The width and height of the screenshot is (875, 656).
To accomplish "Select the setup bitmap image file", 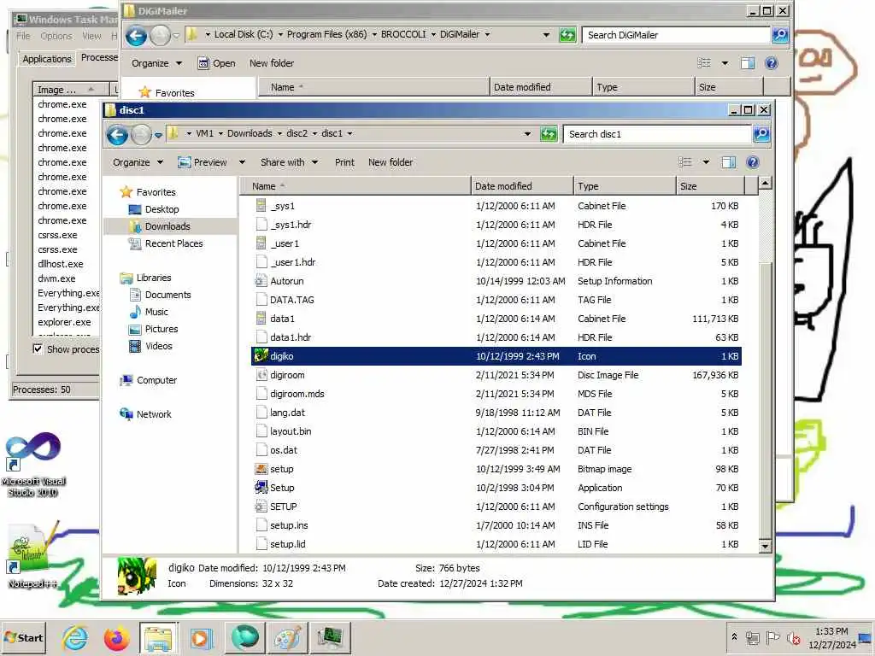I will [x=496, y=469].
